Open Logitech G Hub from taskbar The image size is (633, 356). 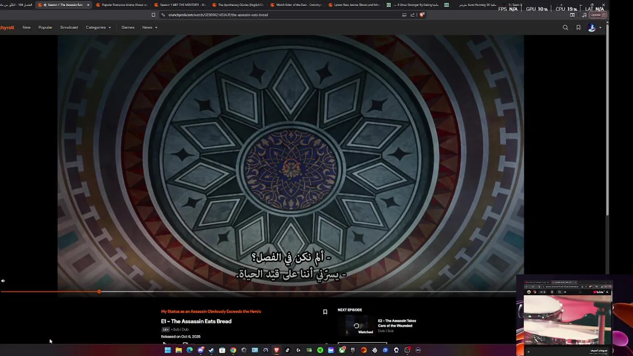[298, 350]
